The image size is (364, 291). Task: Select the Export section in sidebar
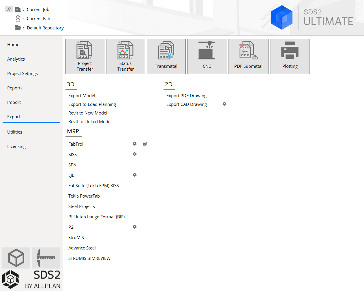click(x=14, y=117)
